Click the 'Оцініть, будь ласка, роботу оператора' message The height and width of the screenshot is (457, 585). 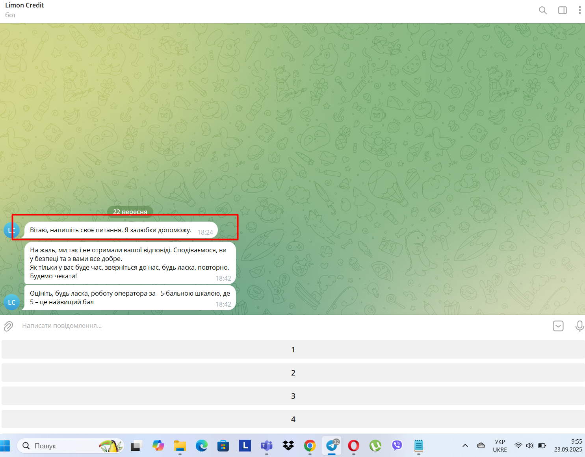[x=130, y=298]
